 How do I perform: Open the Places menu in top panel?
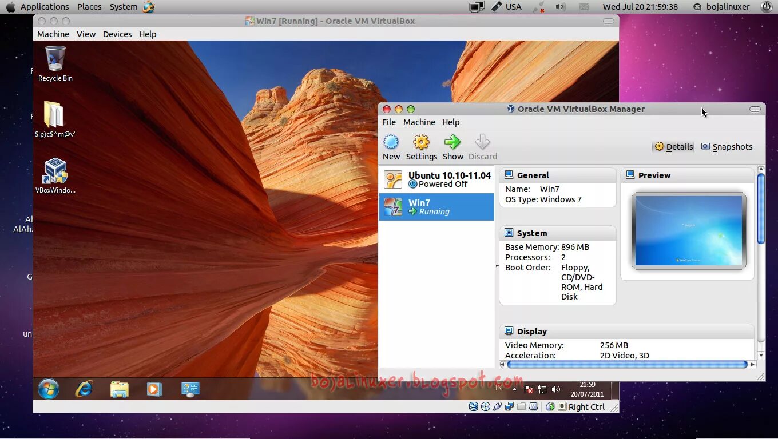click(x=89, y=7)
